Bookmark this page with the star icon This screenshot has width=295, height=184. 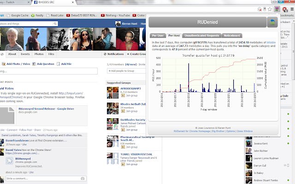(270, 9)
